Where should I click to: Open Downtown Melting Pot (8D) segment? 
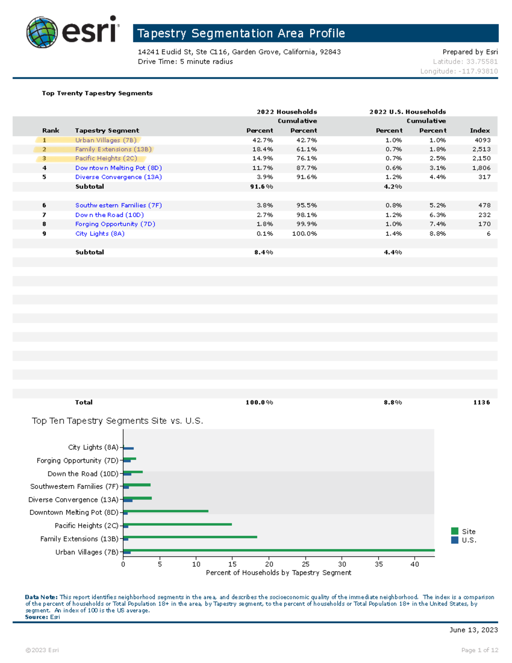click(118, 168)
